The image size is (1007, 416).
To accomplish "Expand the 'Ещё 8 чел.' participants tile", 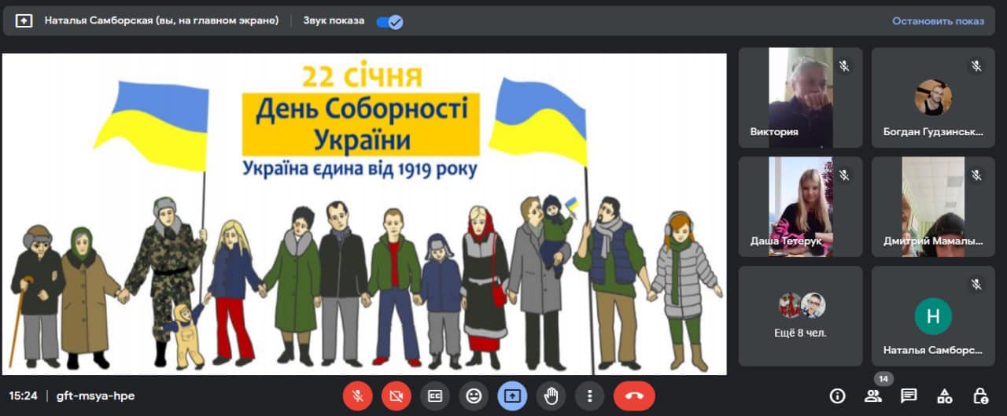I will point(800,315).
